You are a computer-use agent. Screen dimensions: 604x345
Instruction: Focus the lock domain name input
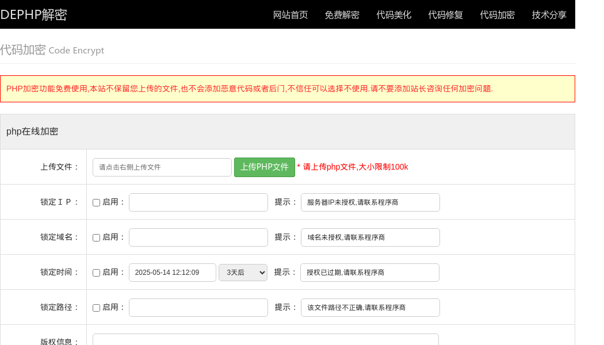pos(198,237)
